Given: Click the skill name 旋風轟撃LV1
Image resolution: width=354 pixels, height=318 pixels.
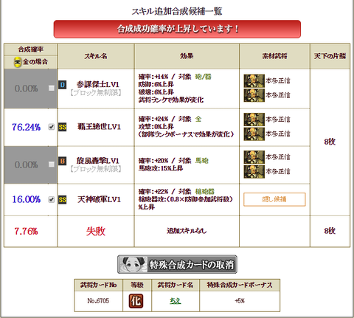Looking at the screenshot, I should [98, 161].
